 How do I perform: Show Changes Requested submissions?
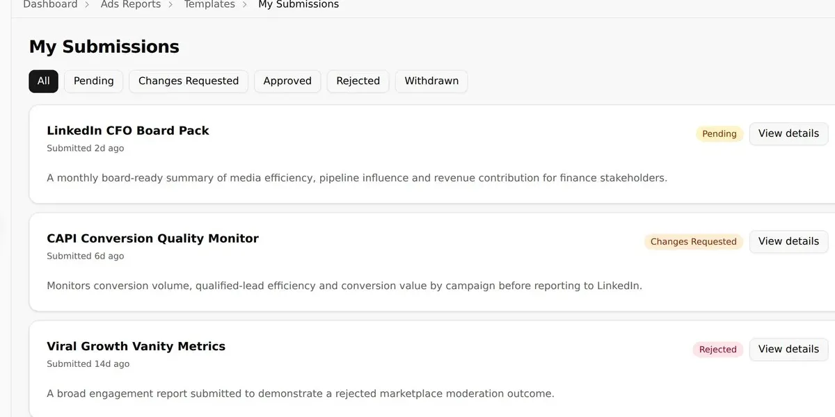coord(189,81)
